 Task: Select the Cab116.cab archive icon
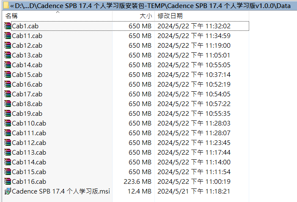(x=8, y=181)
